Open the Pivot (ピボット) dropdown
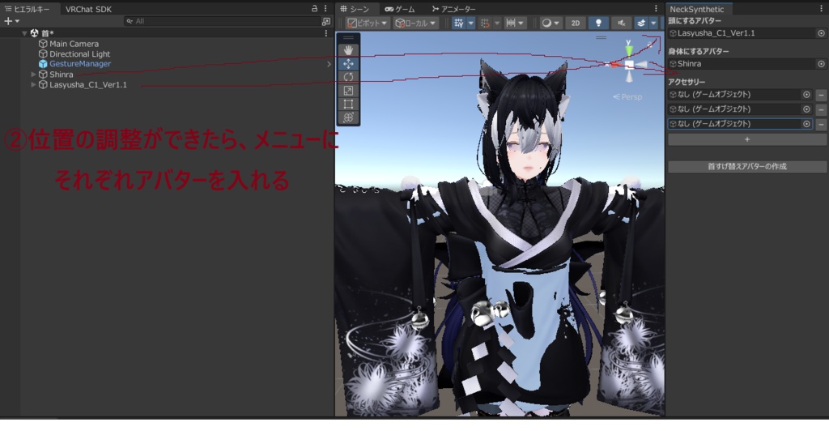Image resolution: width=829 pixels, height=431 pixels. point(367,23)
